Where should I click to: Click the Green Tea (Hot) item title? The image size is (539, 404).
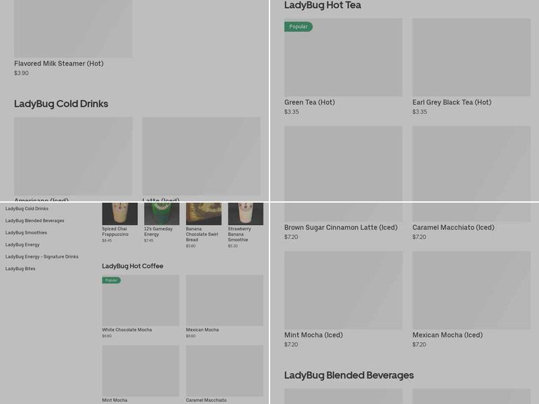[x=309, y=102]
